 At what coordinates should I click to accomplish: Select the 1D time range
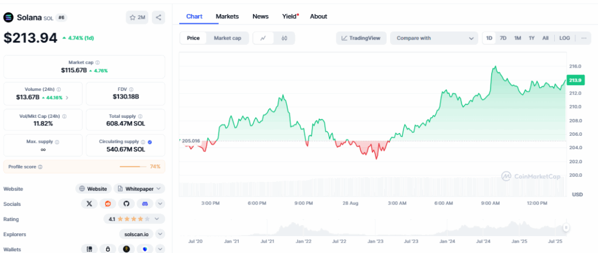(489, 38)
